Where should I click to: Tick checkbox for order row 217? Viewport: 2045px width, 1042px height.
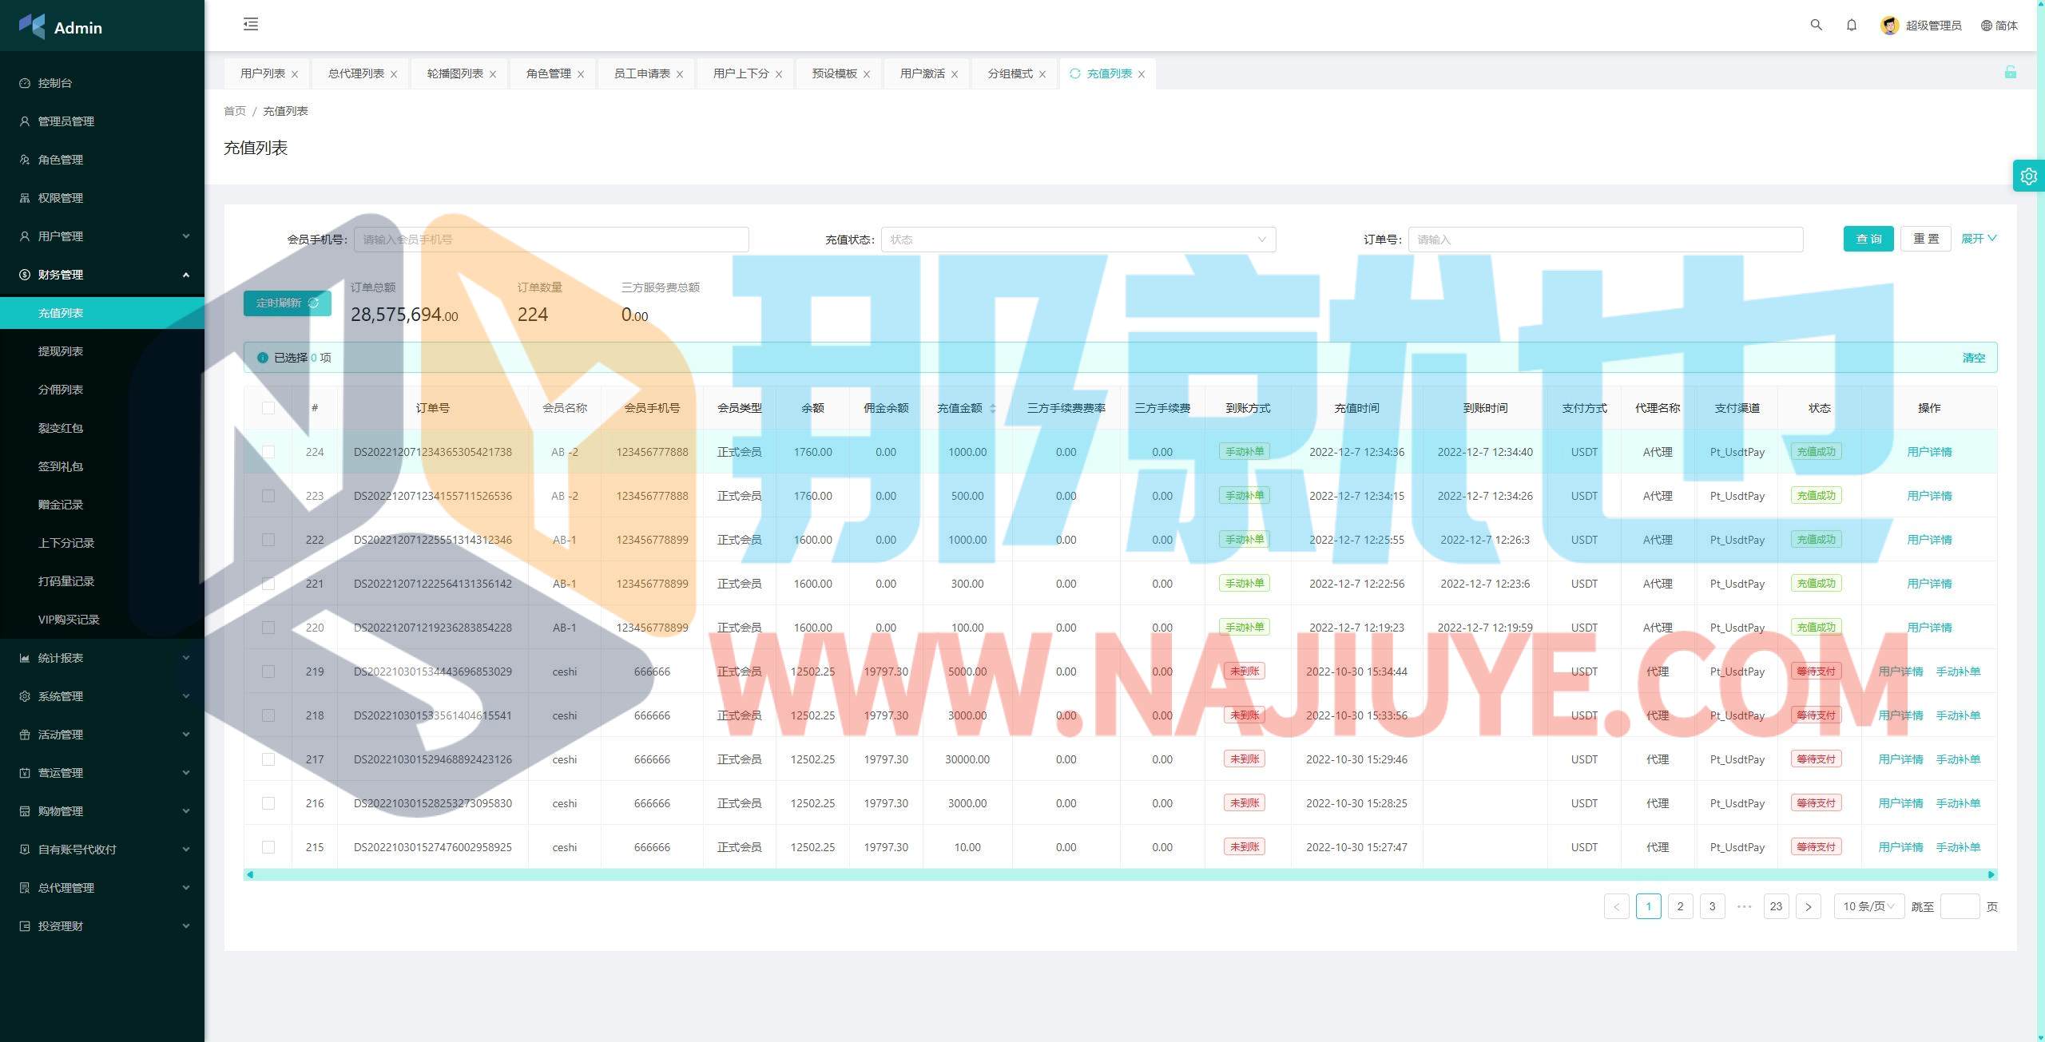coord(268,759)
